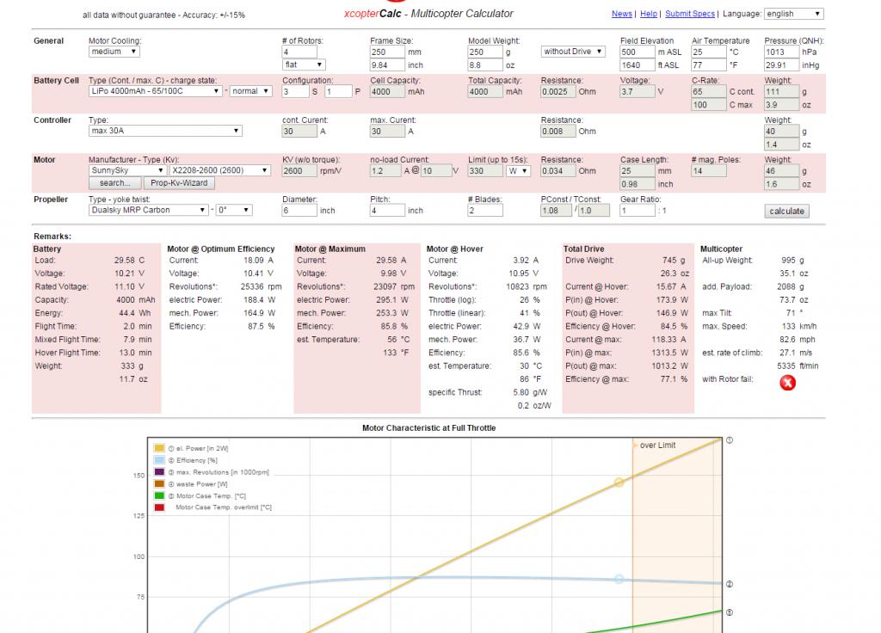Click the light blue Efficiency legend swatch
Image resolution: width=881 pixels, height=633 pixels.
159,460
